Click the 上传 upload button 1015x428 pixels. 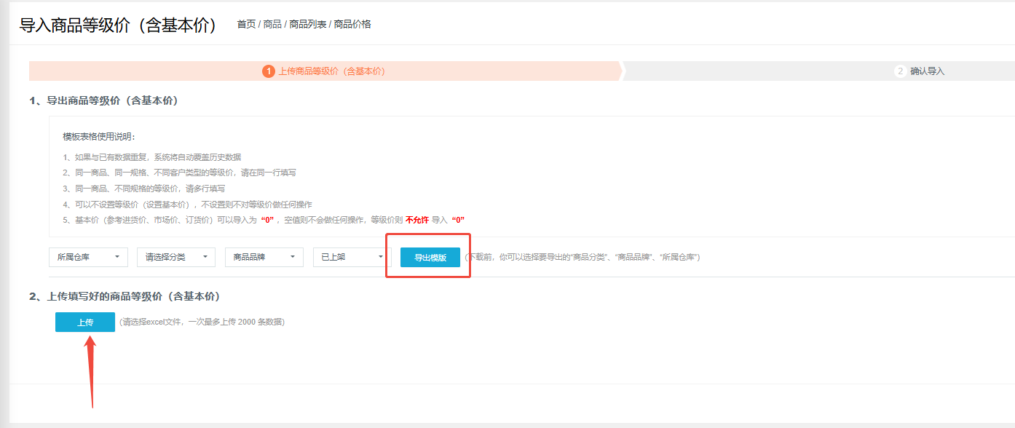(x=85, y=322)
